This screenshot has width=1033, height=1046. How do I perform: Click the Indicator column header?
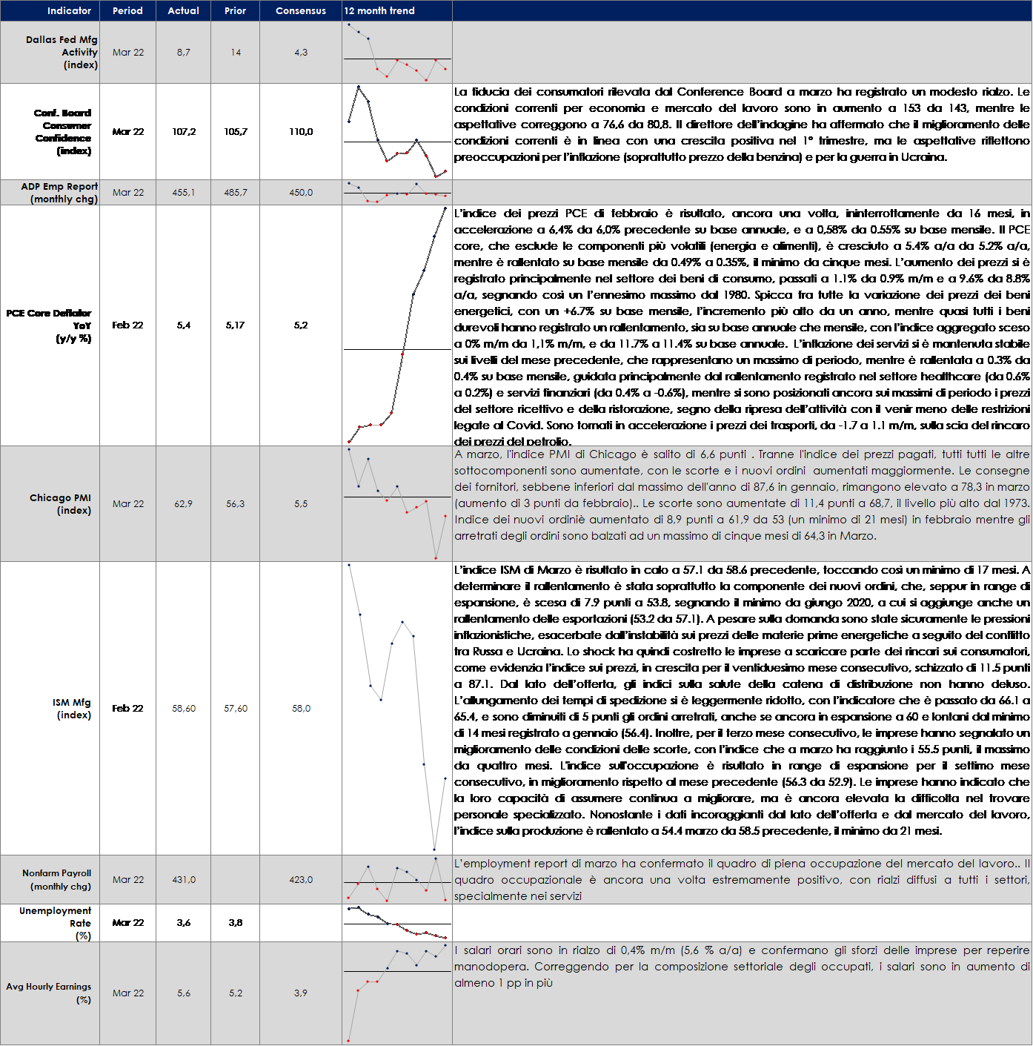tap(69, 11)
